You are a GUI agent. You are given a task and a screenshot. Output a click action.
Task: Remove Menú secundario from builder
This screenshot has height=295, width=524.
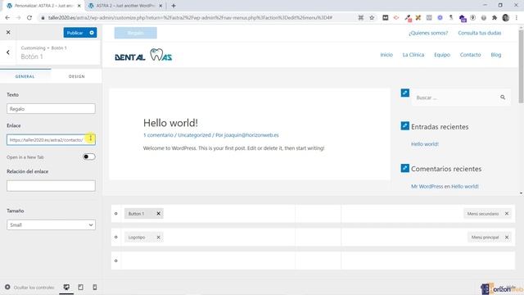tap(507, 213)
